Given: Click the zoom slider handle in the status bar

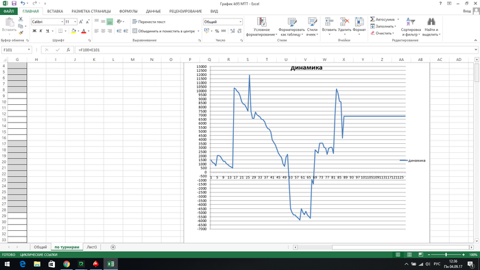Looking at the screenshot, I should pos(446,255).
